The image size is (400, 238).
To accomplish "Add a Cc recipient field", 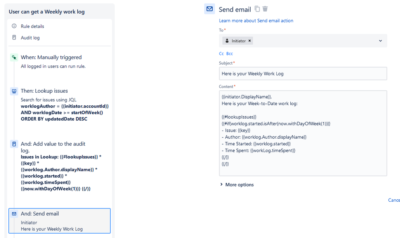I will click(221, 53).
